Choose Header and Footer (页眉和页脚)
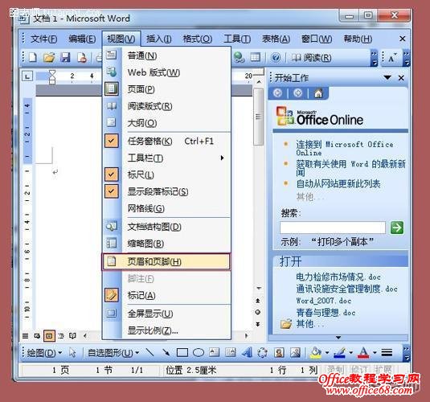The image size is (430, 402). [166, 261]
